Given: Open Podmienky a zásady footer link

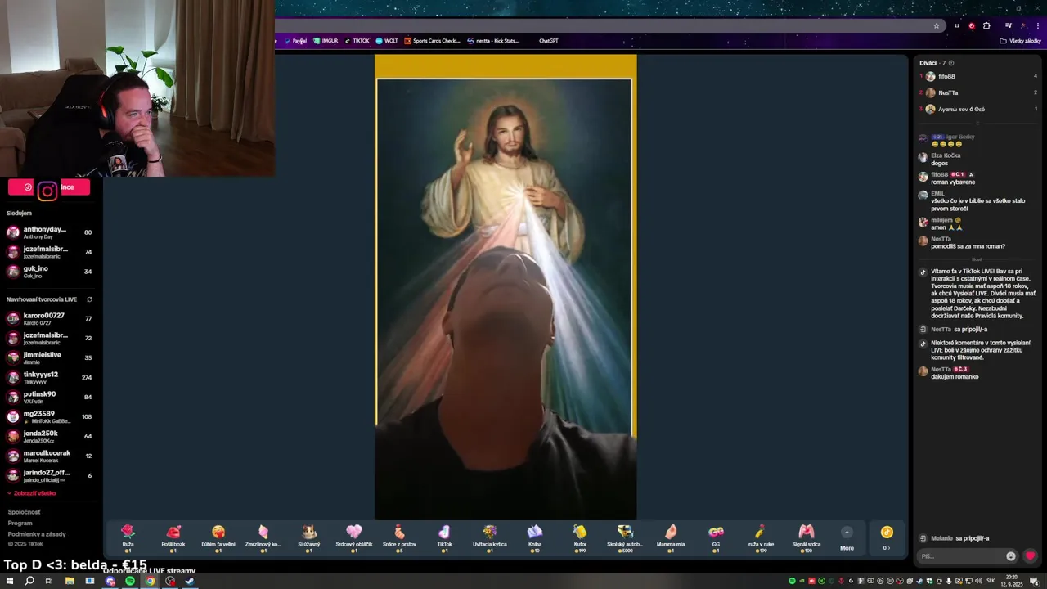Looking at the screenshot, I should coord(37,533).
